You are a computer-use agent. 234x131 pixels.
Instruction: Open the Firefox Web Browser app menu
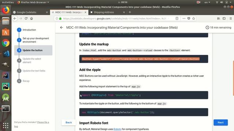[x=33, y=2]
